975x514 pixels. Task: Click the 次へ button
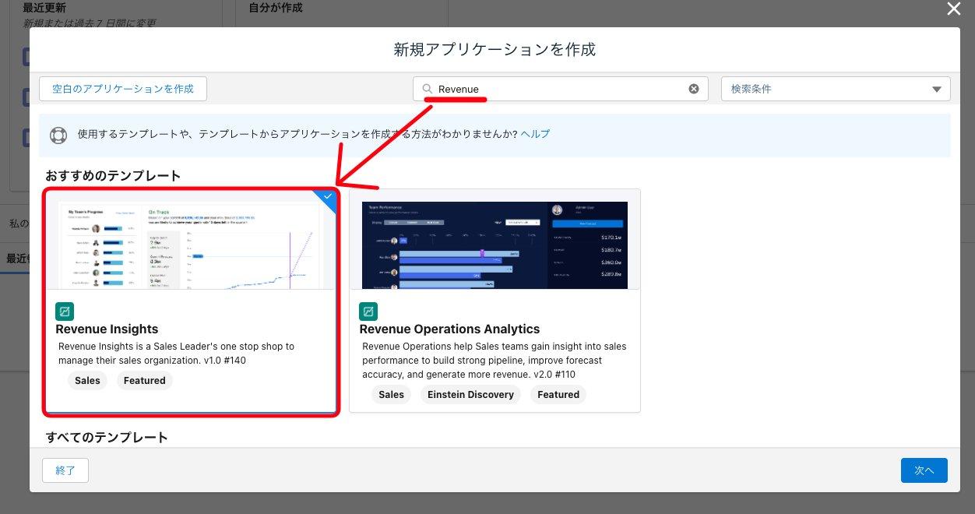point(924,470)
